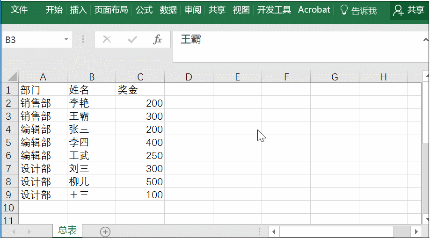This screenshot has width=430, height=238.
Task: Click the cell containing 李四
Action: (92, 142)
